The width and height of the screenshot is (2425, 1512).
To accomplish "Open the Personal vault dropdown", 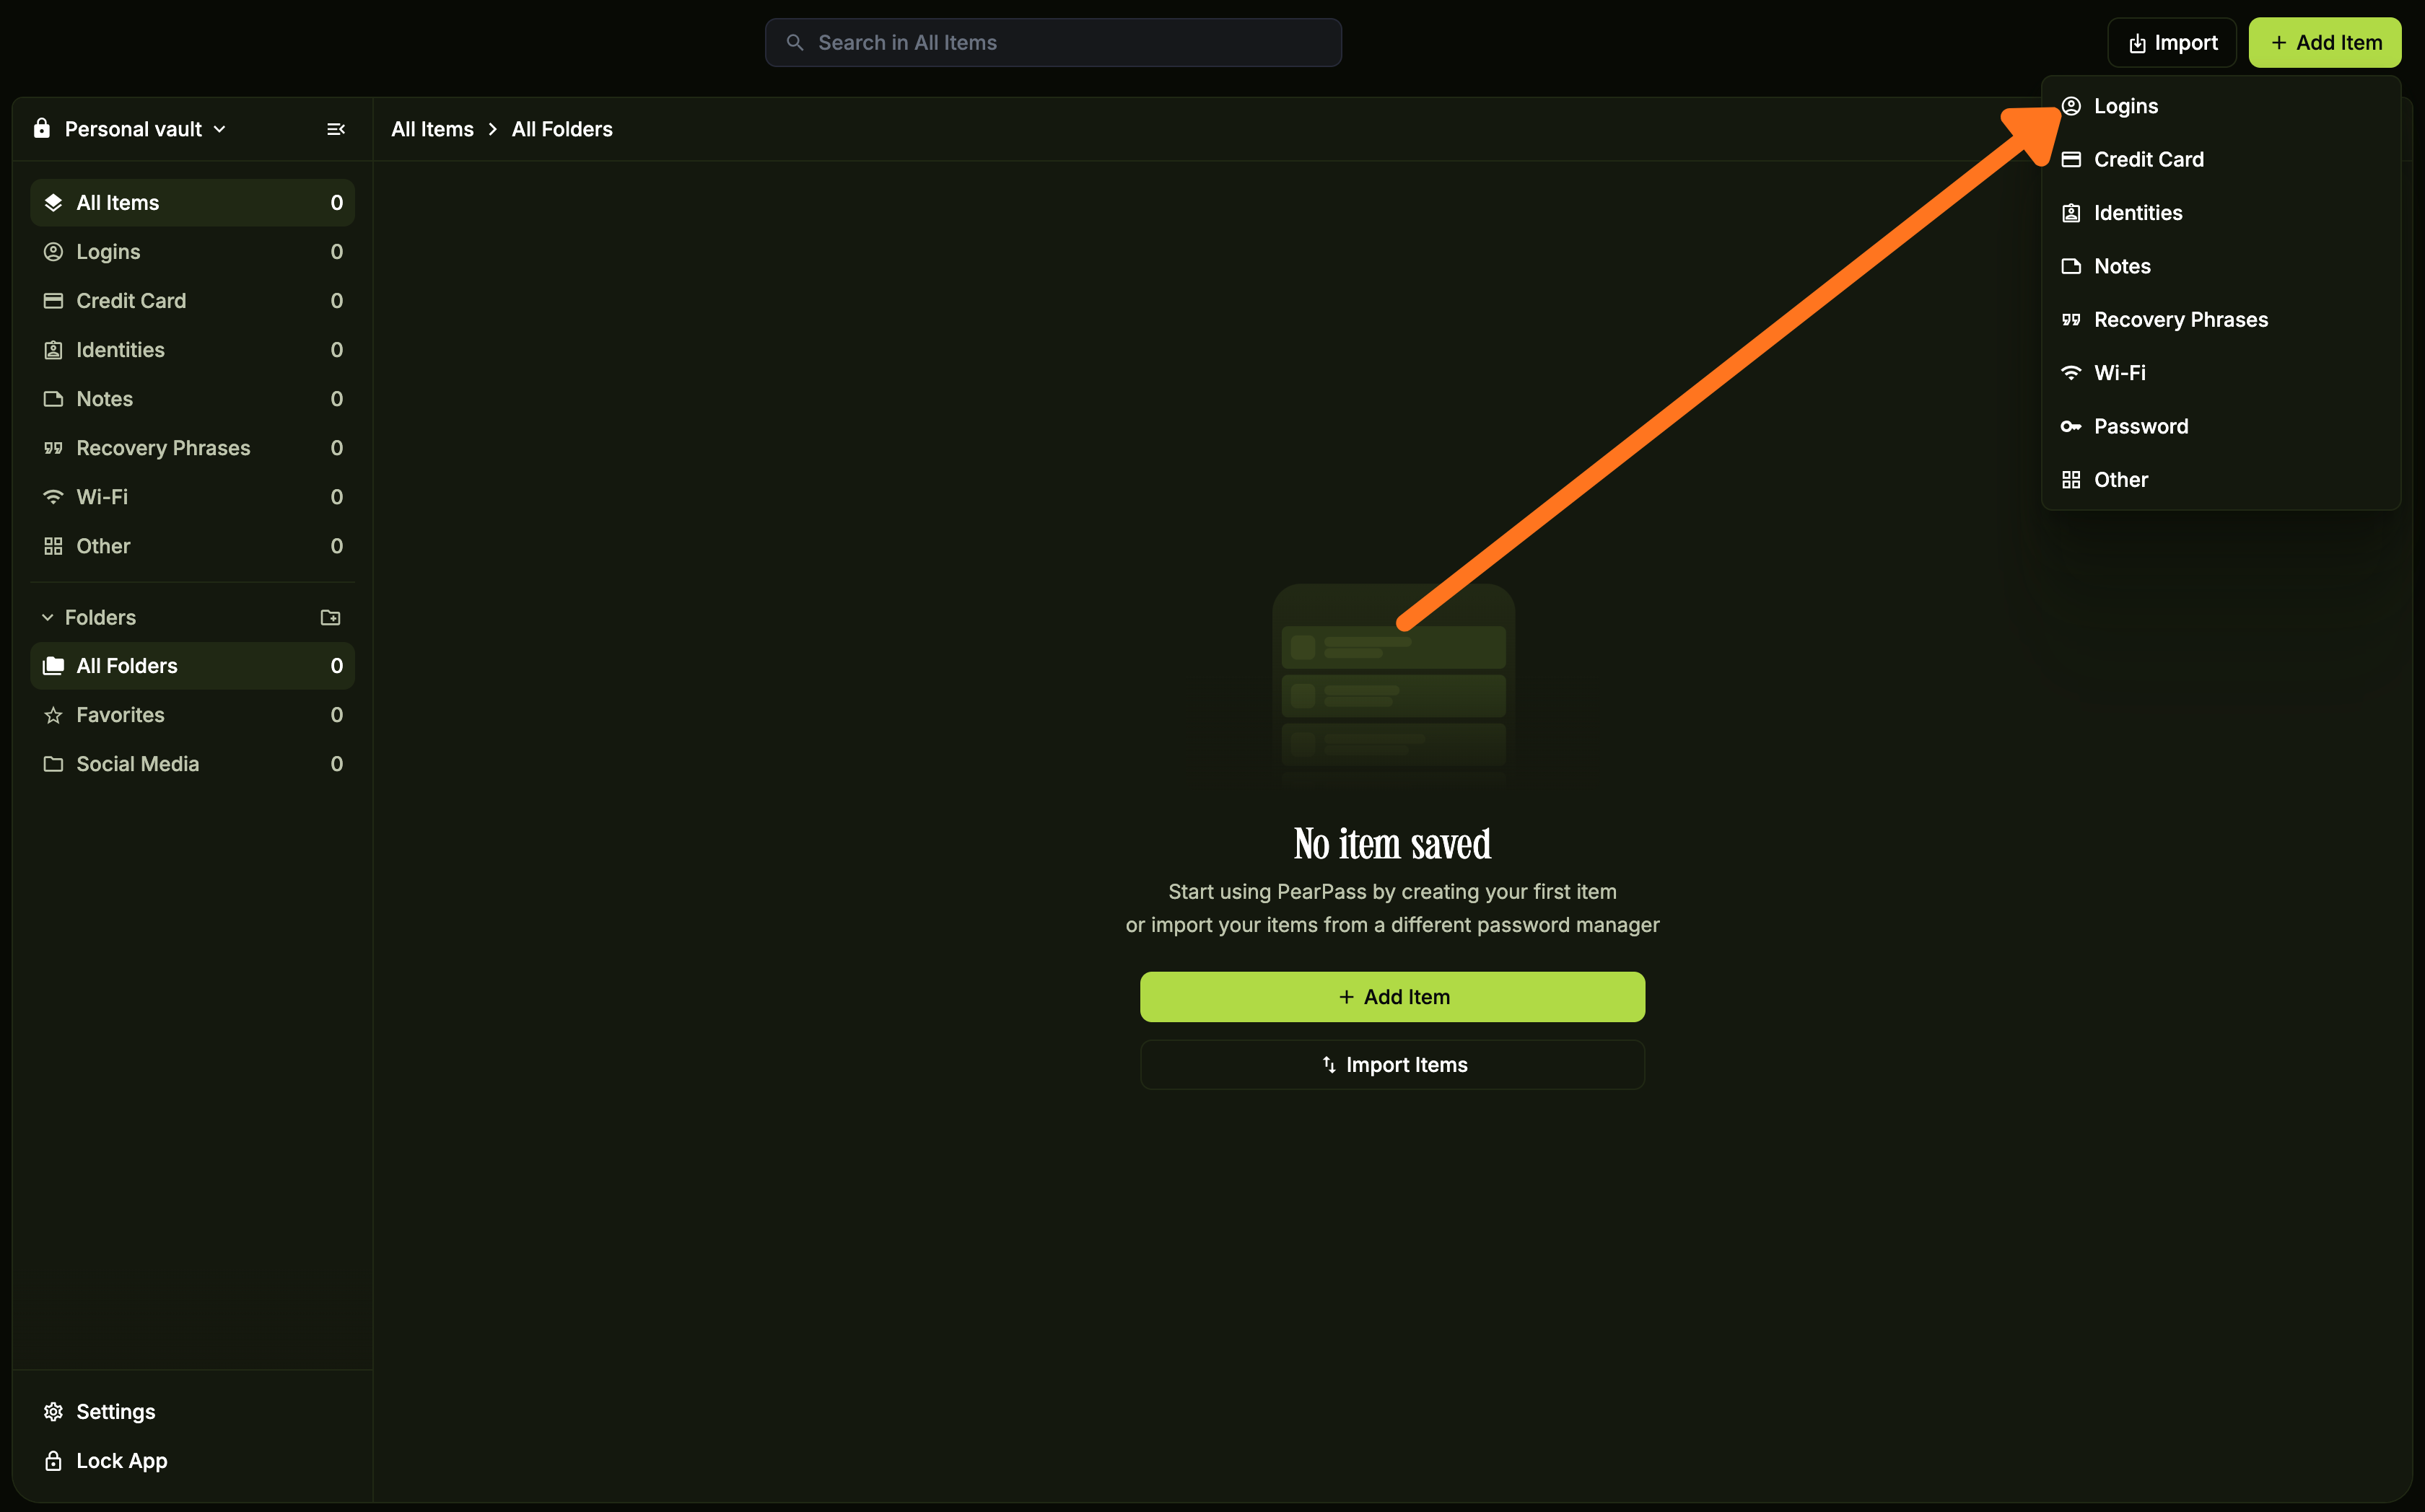I will tap(221, 128).
